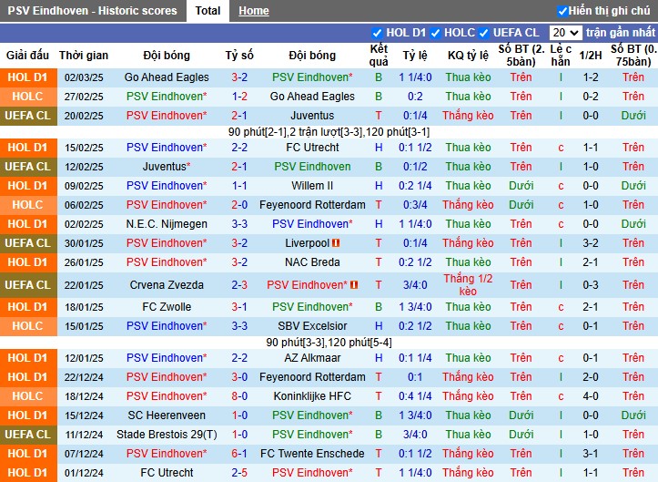Toggle the Hiển thị ghi chú checkbox
658x482 pixels.
562,11
